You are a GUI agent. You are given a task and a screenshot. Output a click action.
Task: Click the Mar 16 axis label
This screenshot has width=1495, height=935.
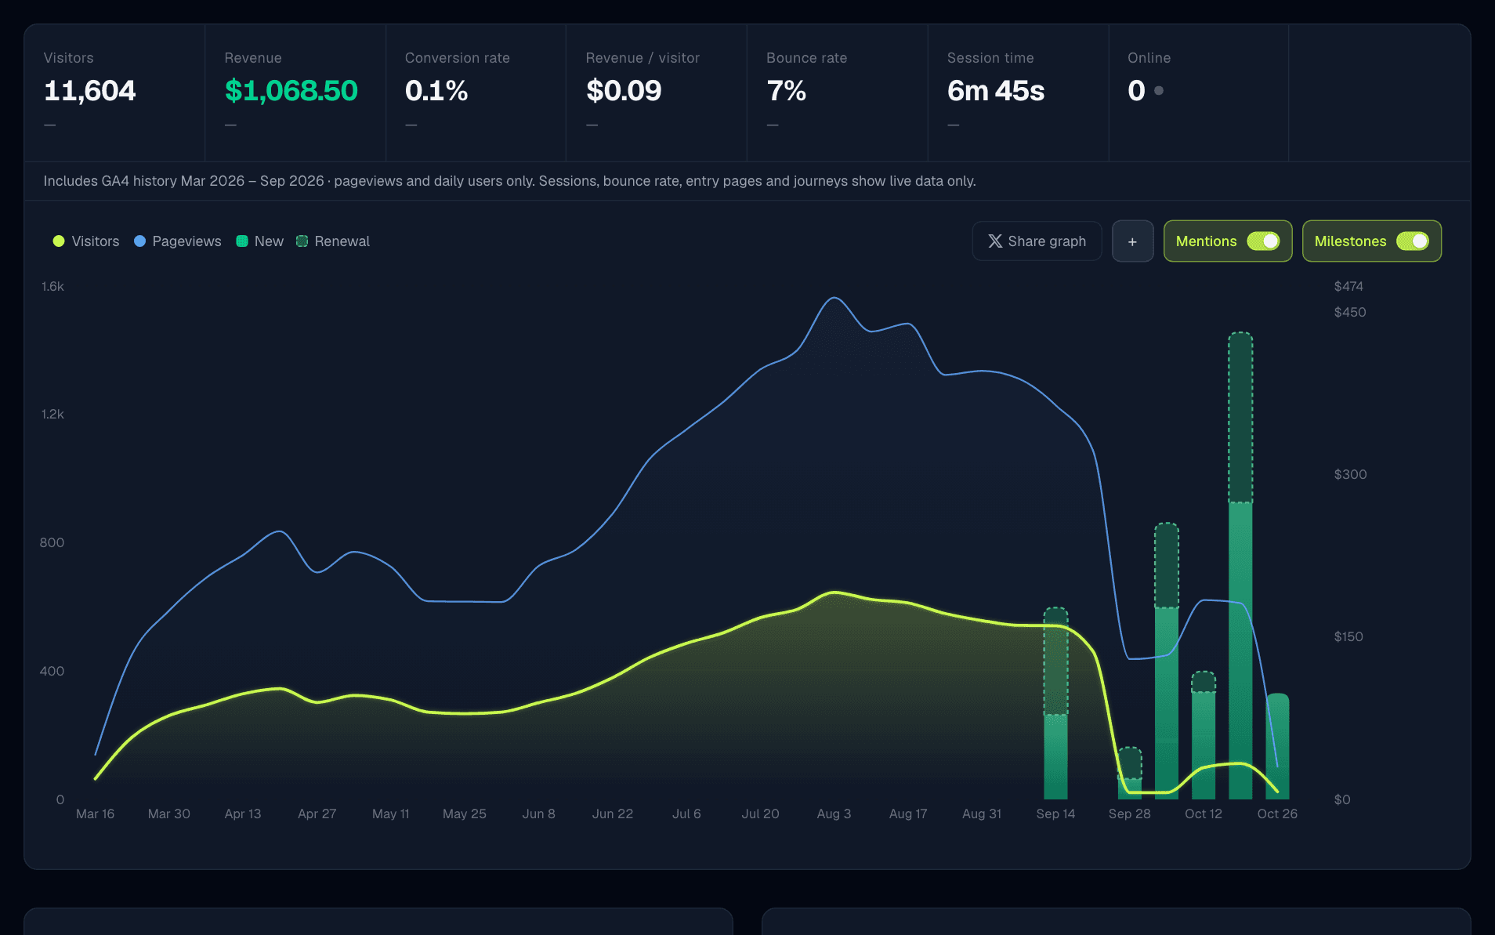[x=95, y=814]
